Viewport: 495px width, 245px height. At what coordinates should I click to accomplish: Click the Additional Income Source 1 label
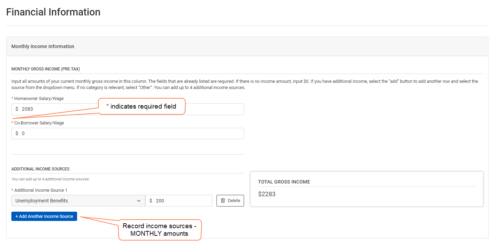point(40,190)
